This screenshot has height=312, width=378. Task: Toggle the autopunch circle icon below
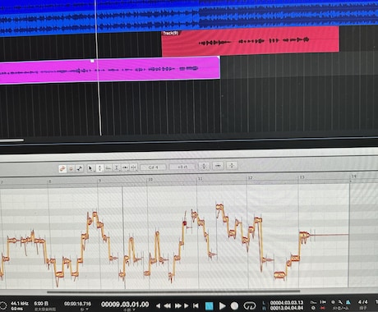point(313,308)
